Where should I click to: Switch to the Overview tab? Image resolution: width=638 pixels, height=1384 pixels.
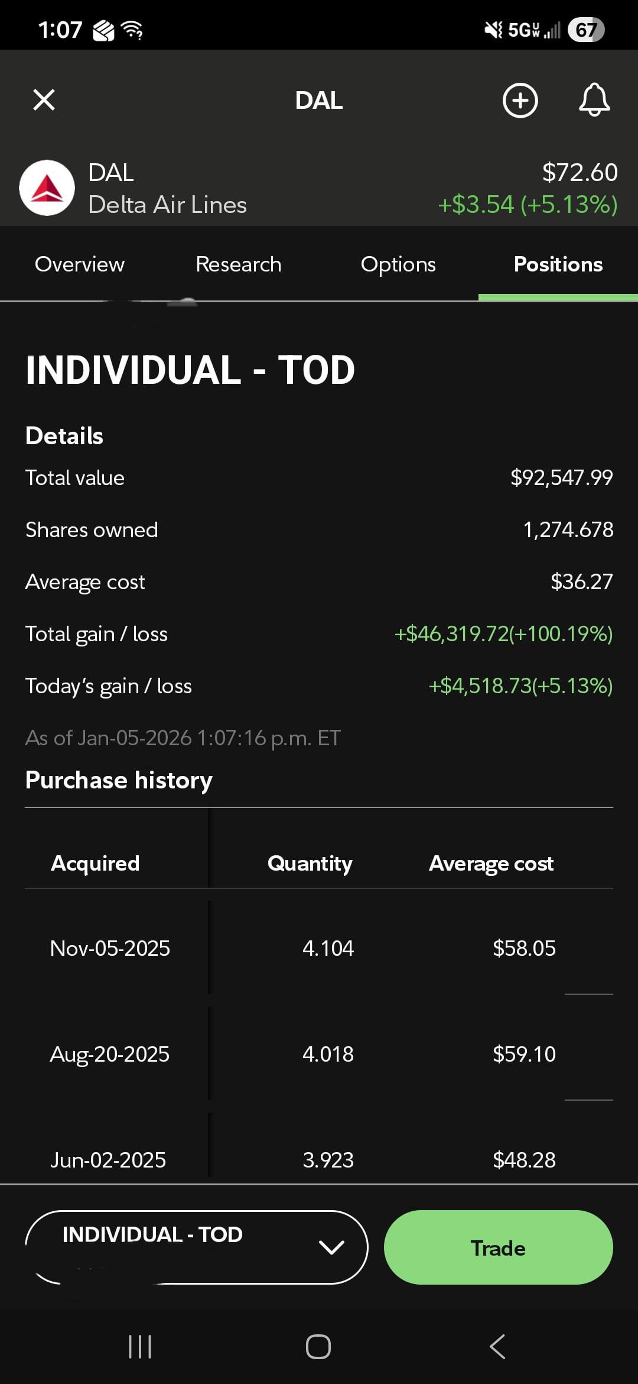[x=80, y=264]
